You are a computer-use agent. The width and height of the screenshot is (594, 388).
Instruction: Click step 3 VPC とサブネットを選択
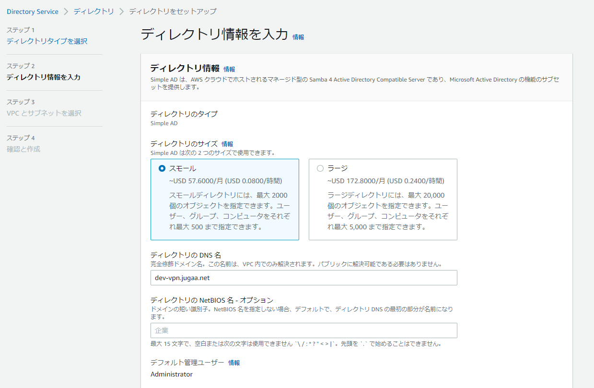coord(44,113)
